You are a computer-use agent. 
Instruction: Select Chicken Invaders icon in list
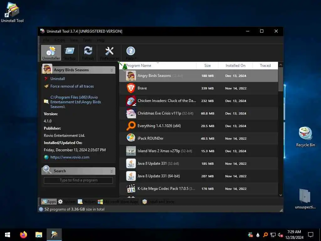tap(131, 101)
